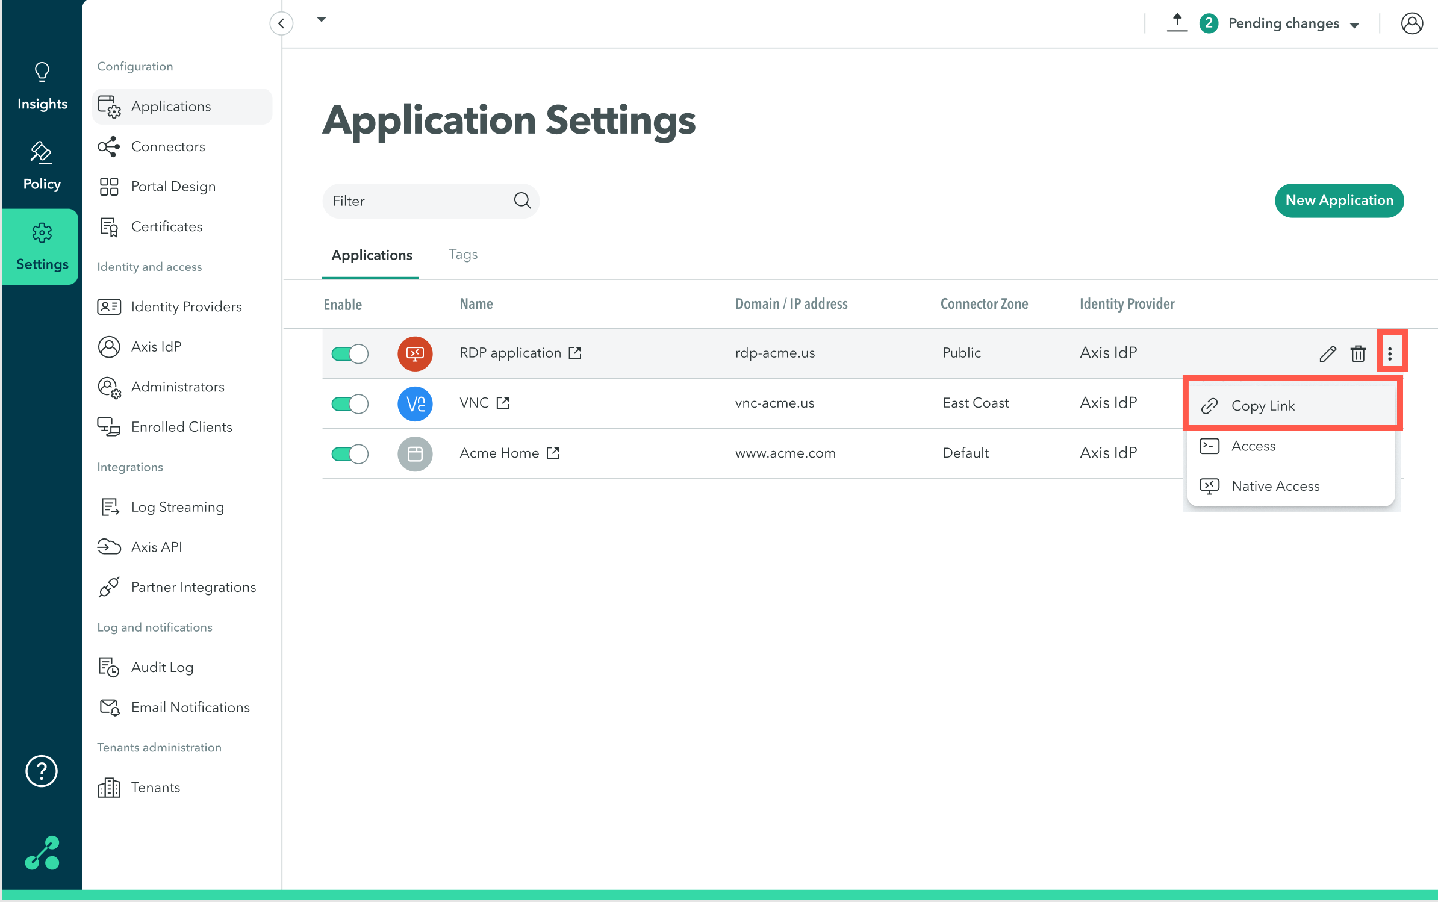
Task: Click the user profile icon at top right
Action: (1412, 23)
